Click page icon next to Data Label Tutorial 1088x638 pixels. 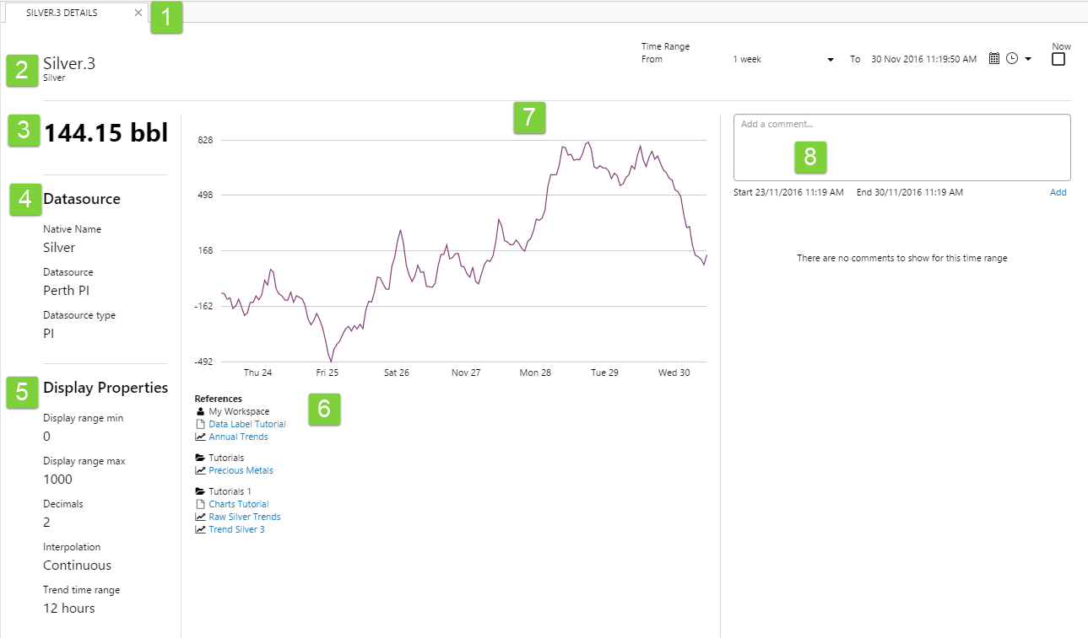point(200,424)
